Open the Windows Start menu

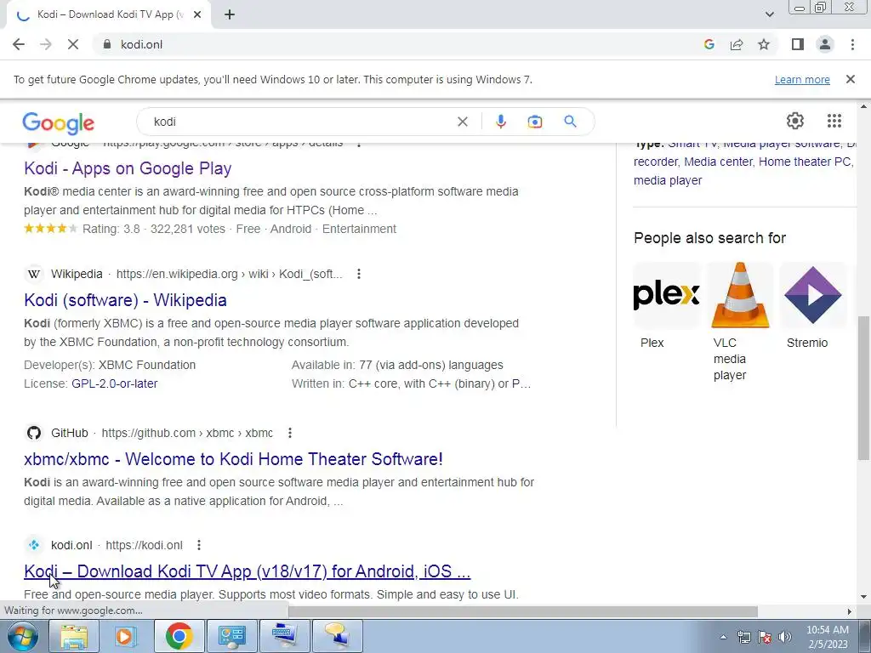[22, 636]
